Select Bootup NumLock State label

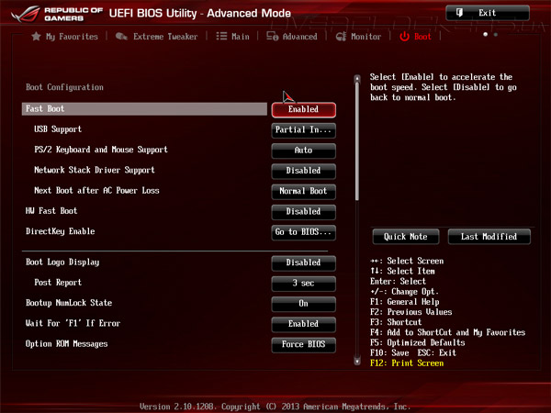(x=69, y=303)
